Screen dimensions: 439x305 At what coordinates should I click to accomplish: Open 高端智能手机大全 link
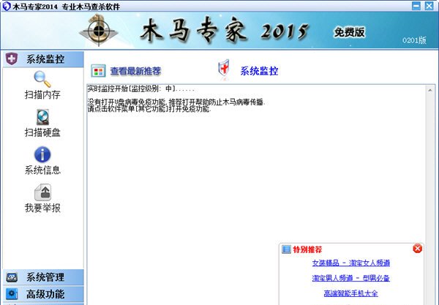[350, 293]
